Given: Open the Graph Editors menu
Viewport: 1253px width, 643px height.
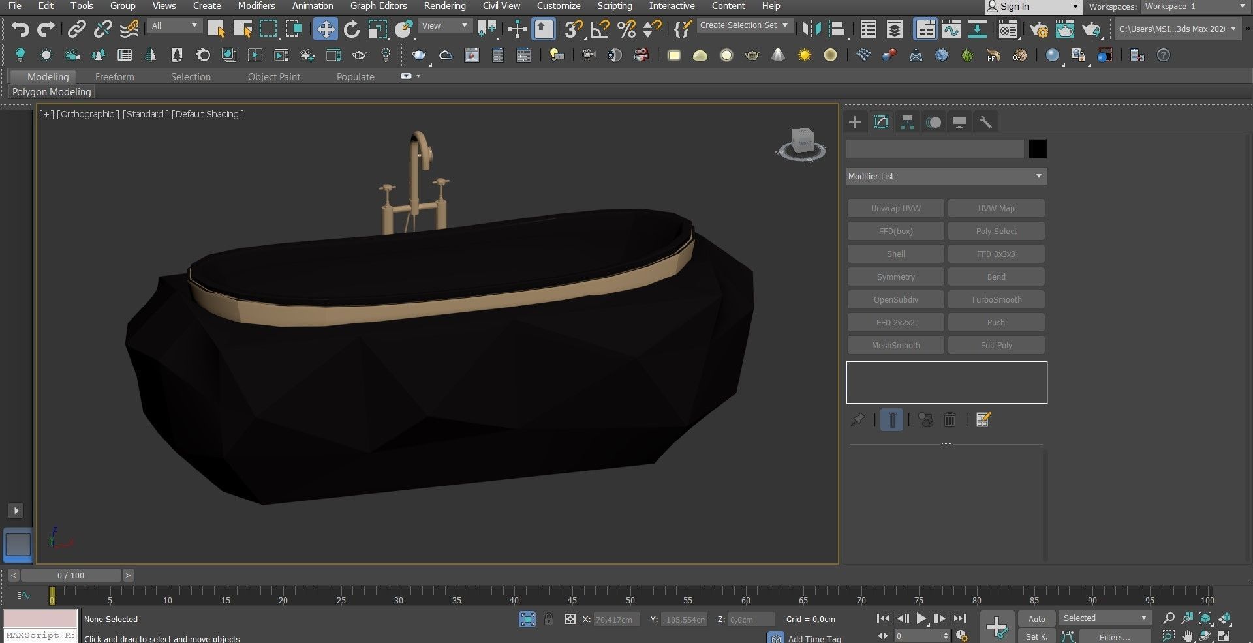Looking at the screenshot, I should click(379, 6).
